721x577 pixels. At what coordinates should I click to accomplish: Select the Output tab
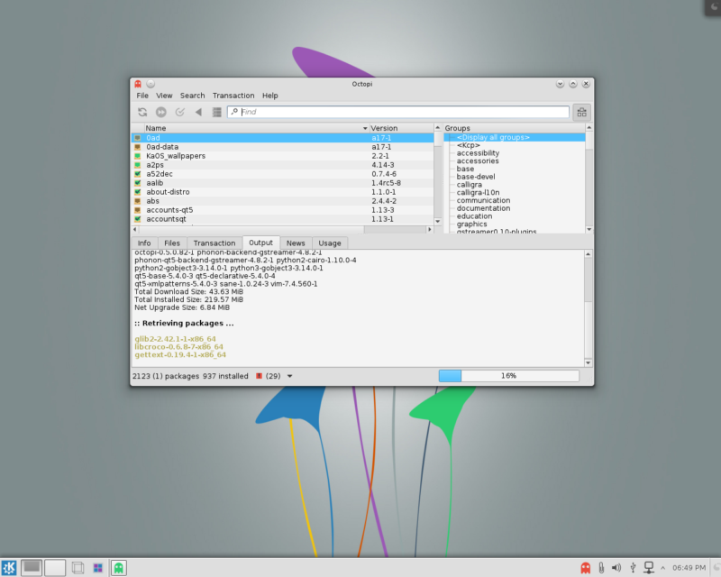[260, 243]
